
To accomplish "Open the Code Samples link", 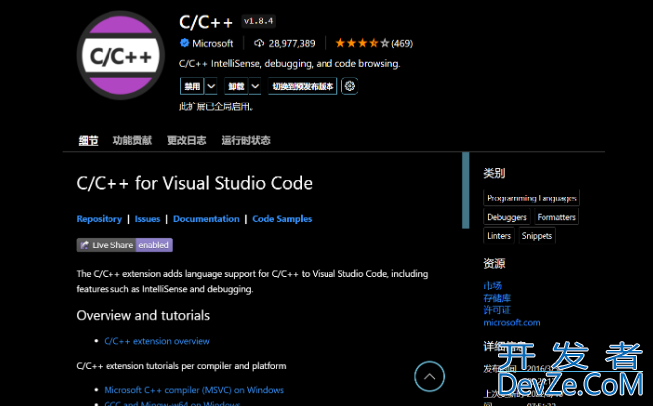I will [282, 219].
